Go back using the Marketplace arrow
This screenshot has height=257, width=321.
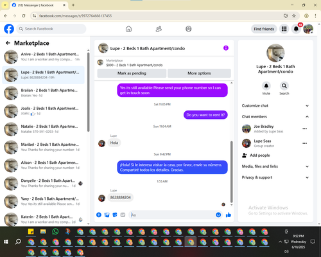click(8, 43)
